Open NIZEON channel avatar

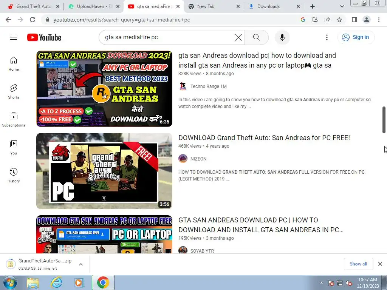(183, 159)
